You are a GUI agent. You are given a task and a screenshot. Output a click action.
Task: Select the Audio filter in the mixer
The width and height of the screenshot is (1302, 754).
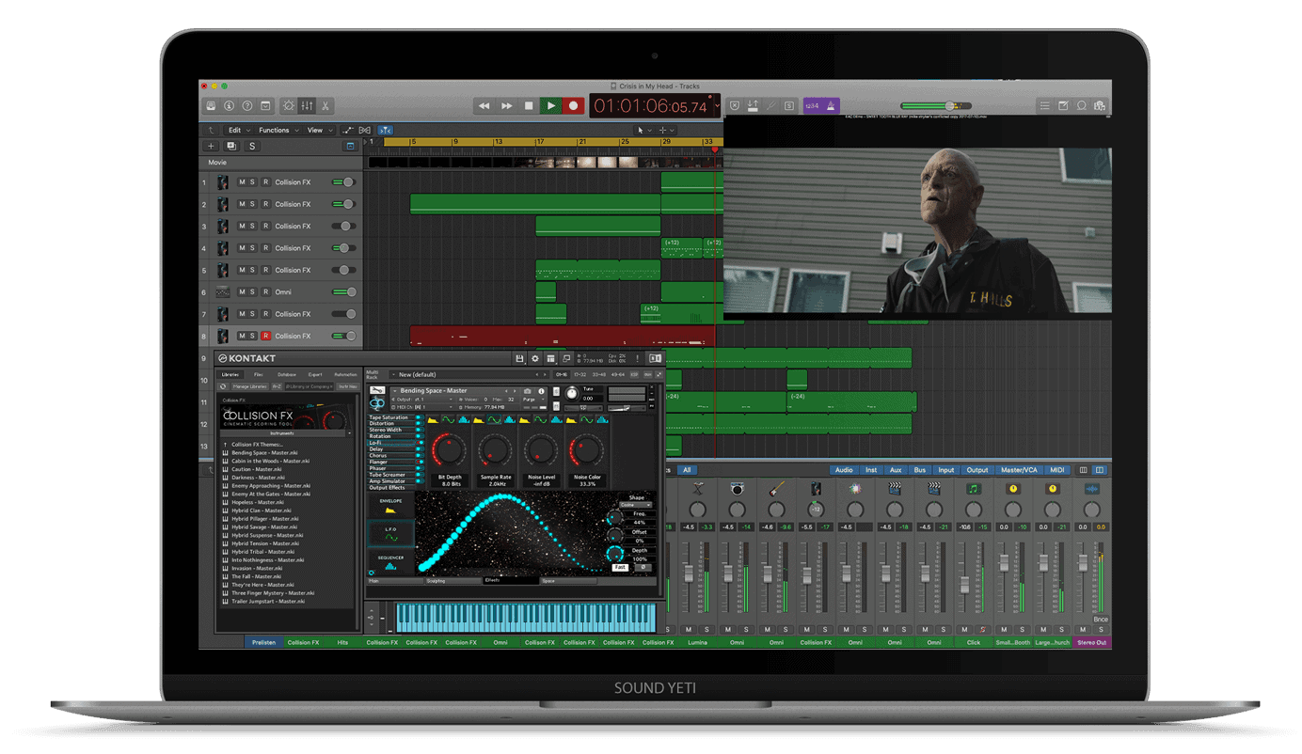tap(844, 470)
